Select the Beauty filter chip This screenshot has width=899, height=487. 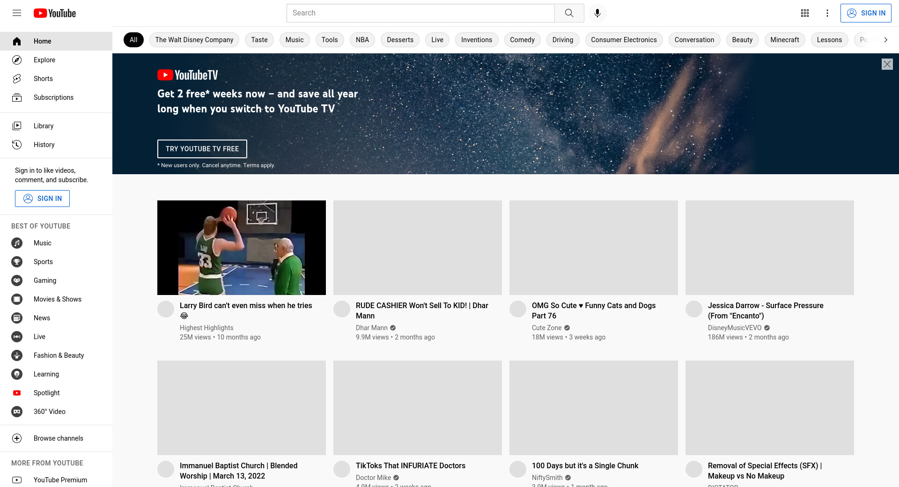[742, 40]
